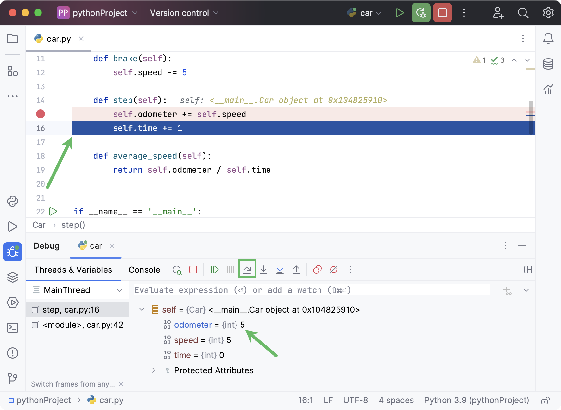The width and height of the screenshot is (561, 410).
Task: Resume the program in debug toolbar
Action: point(214,270)
